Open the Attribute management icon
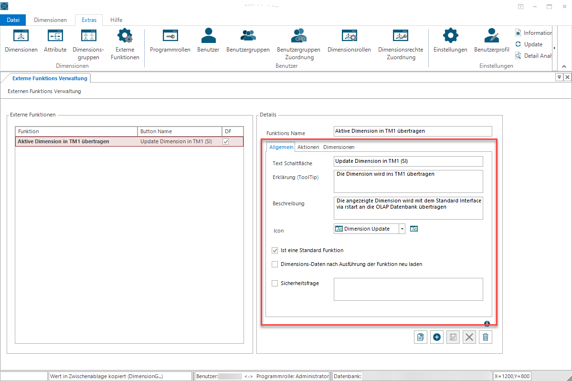Screen dimensions: 572x381 (x=55, y=41)
